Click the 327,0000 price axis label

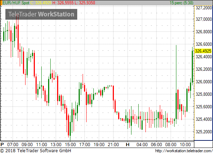(x=204, y=19)
